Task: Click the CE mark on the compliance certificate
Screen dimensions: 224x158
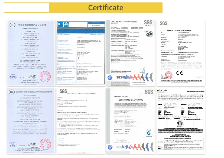Action: pyautogui.click(x=180, y=73)
